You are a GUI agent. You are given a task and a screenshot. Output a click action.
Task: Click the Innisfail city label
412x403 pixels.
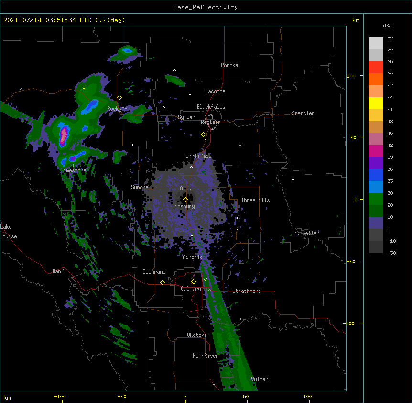click(x=198, y=156)
